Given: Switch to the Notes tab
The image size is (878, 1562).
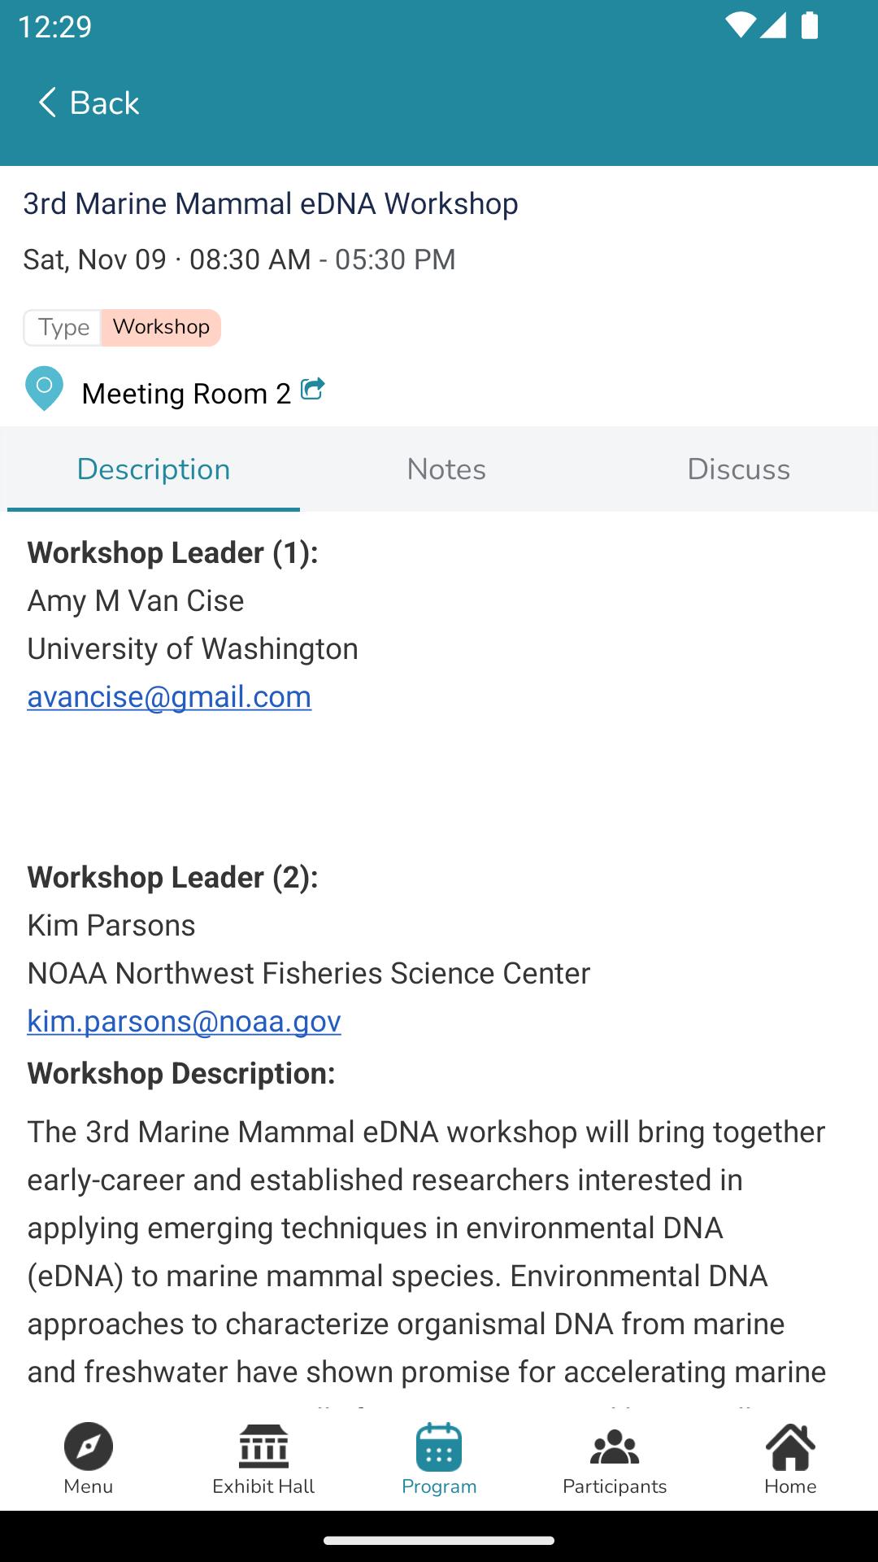Looking at the screenshot, I should click(446, 469).
